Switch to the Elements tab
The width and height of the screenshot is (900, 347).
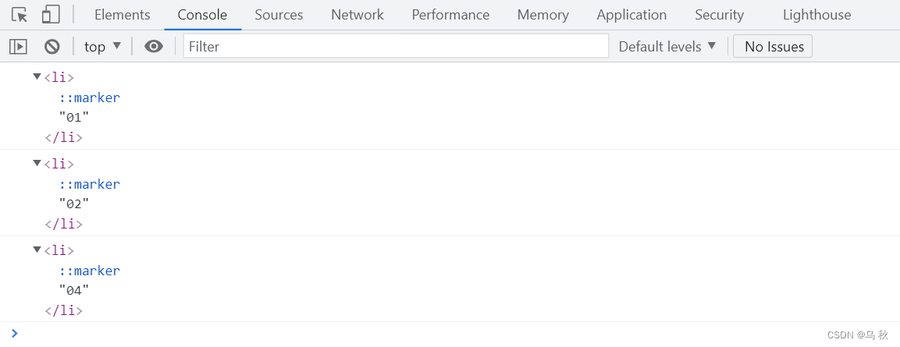point(123,15)
